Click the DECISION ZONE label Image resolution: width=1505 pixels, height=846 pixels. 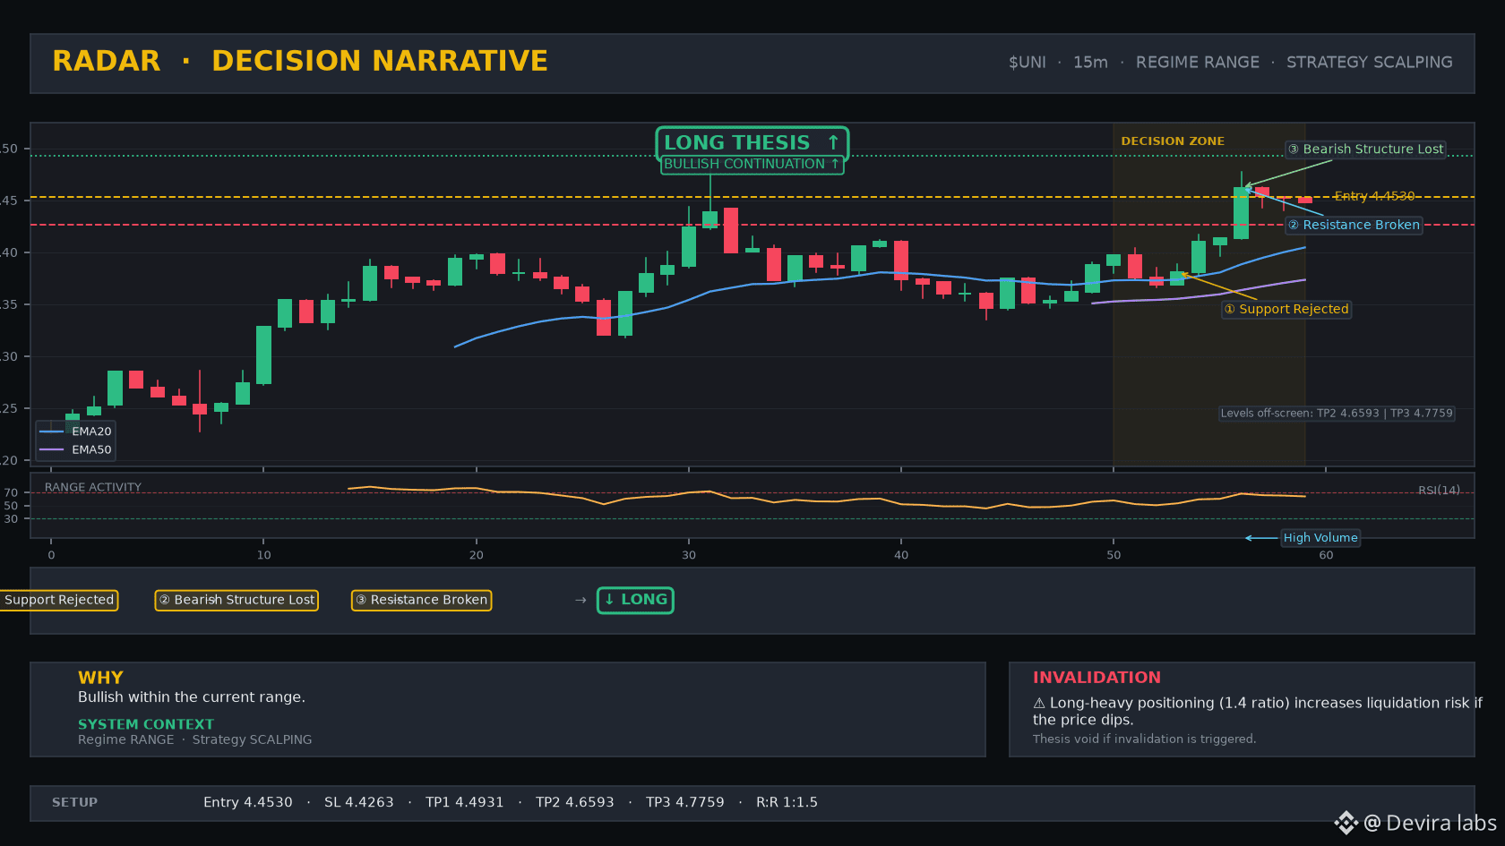(x=1173, y=141)
